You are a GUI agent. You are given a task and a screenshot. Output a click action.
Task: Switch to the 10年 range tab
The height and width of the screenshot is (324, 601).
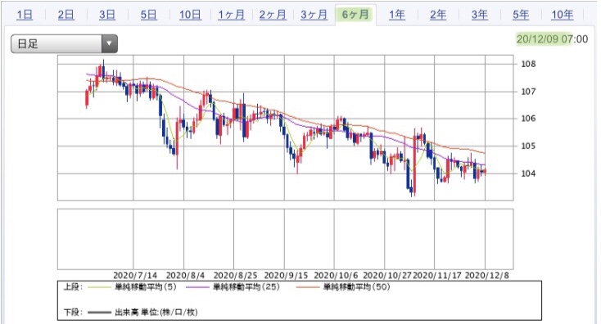tap(563, 15)
